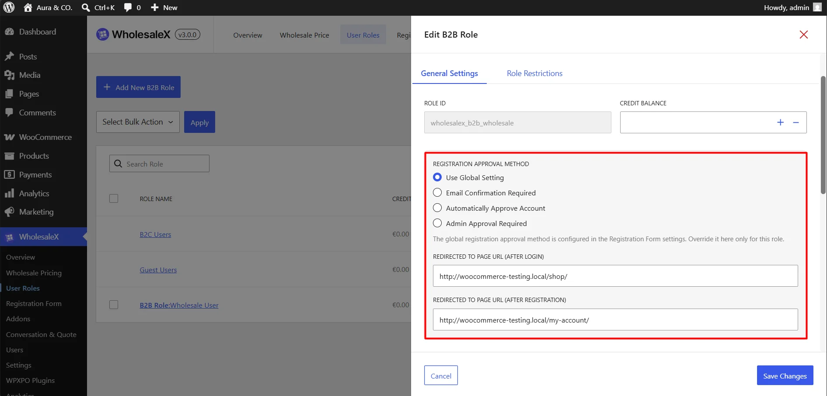This screenshot has width=827, height=396.
Task: Open the Ctrl+K search magnifier
Action: click(x=86, y=7)
